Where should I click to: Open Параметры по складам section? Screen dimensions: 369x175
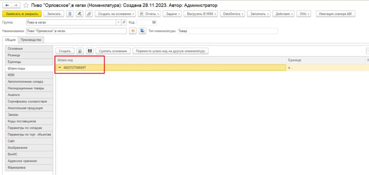click(29, 128)
